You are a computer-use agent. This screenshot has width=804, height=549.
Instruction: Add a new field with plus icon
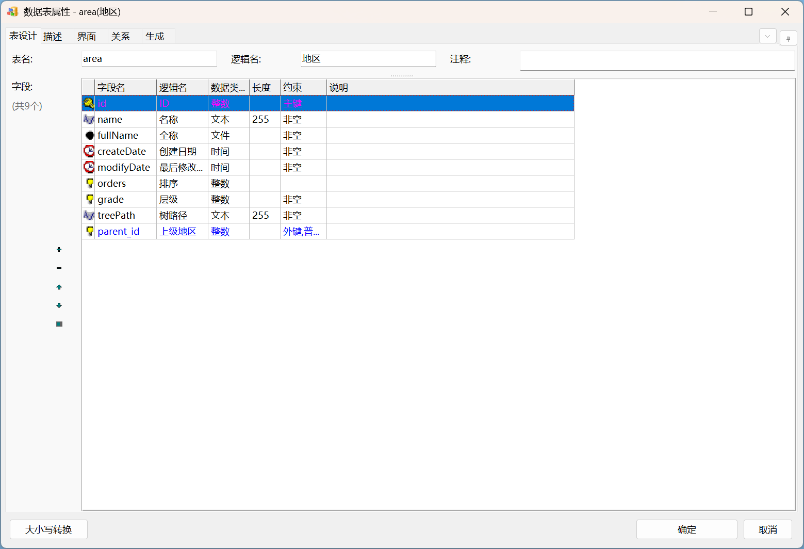pyautogui.click(x=59, y=250)
